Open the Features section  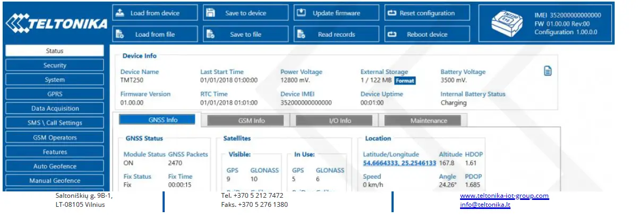point(55,152)
